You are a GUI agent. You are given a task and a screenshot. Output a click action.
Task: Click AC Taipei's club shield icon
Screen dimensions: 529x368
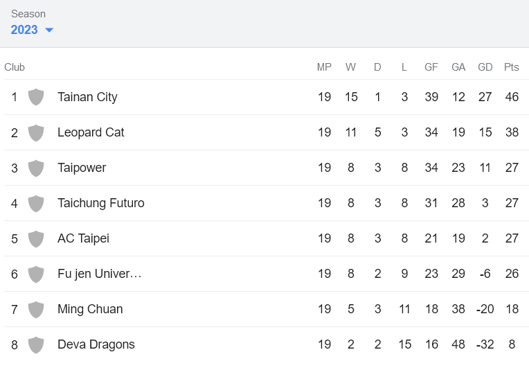tap(36, 238)
